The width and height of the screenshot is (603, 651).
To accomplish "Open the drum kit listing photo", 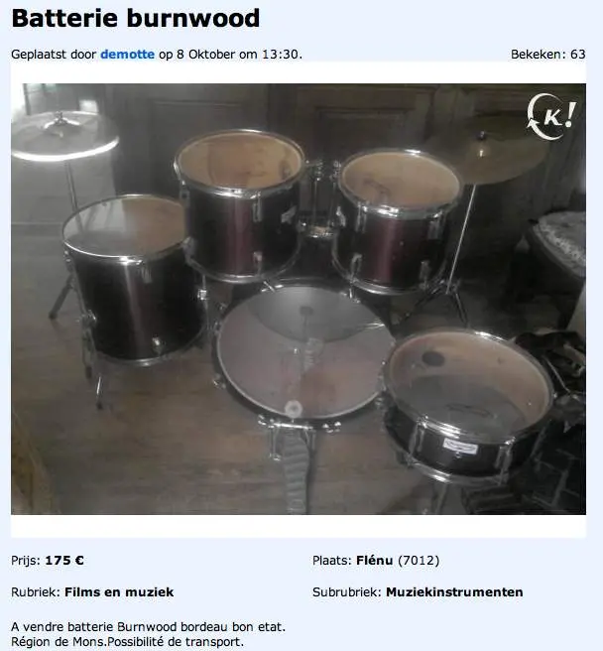I will tap(299, 299).
